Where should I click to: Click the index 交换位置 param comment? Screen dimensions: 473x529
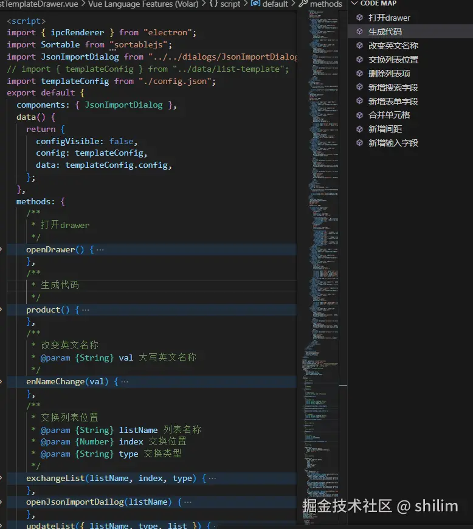(153, 441)
